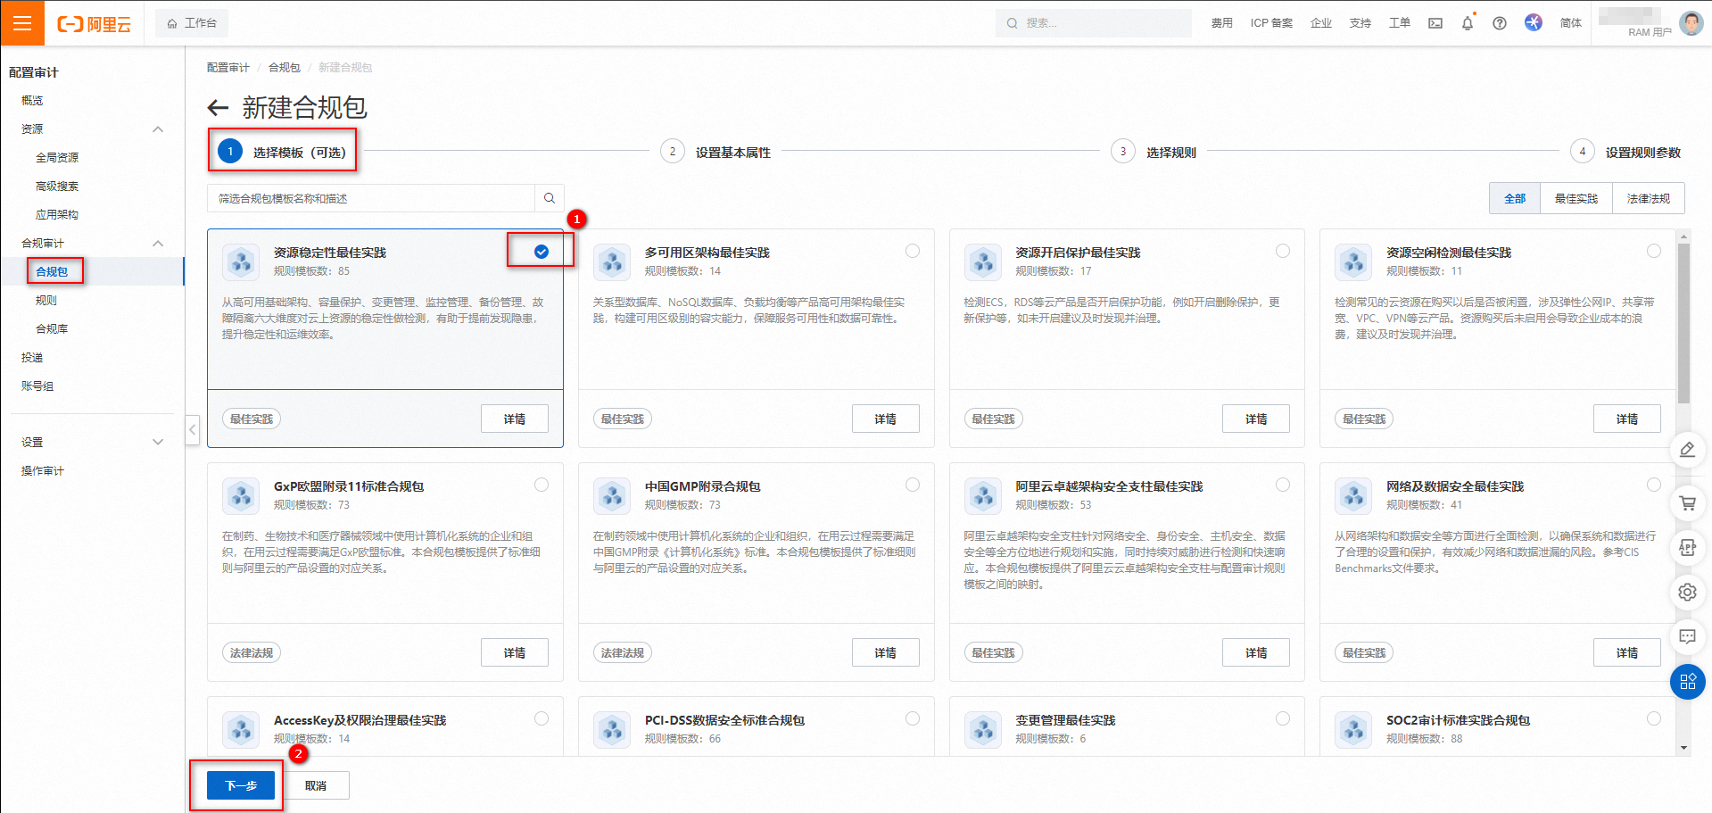Click the 网络及数据安全最佳实践 template icon

[1353, 495]
